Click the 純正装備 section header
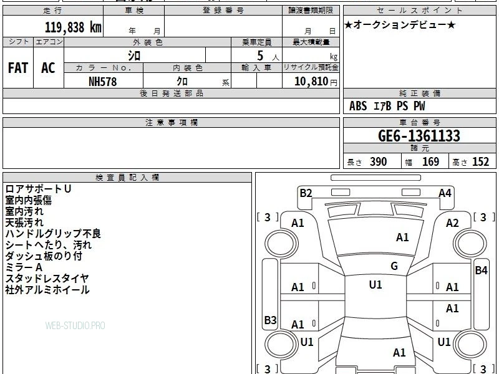This screenshot has height=374, width=499. click(419, 93)
